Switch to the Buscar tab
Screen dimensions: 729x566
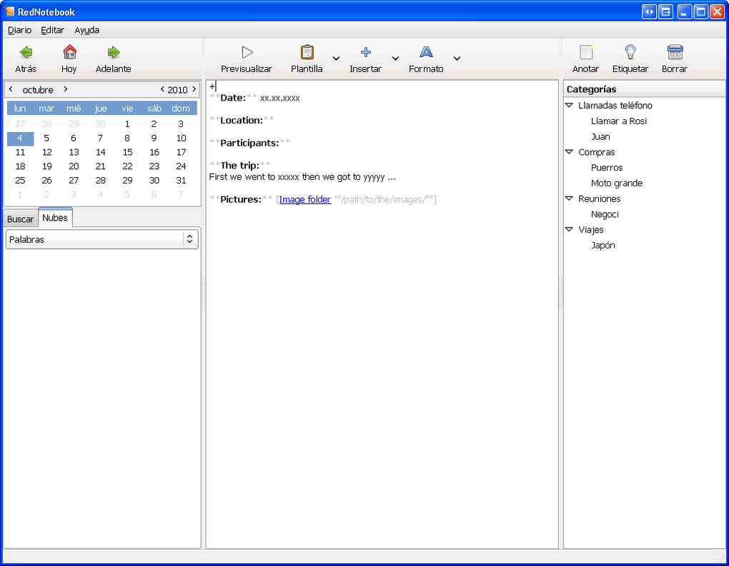[x=20, y=218]
